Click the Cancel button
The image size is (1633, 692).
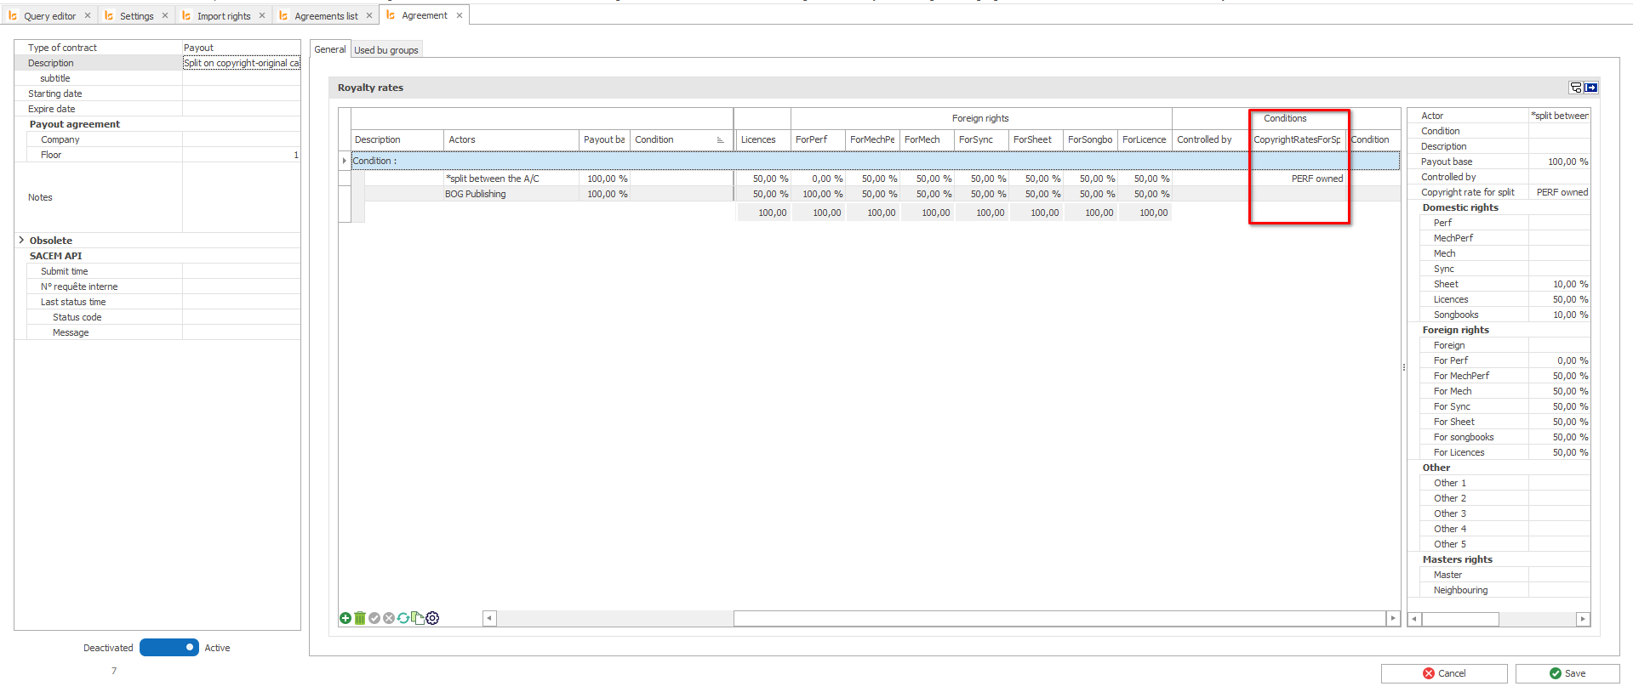point(1443,673)
